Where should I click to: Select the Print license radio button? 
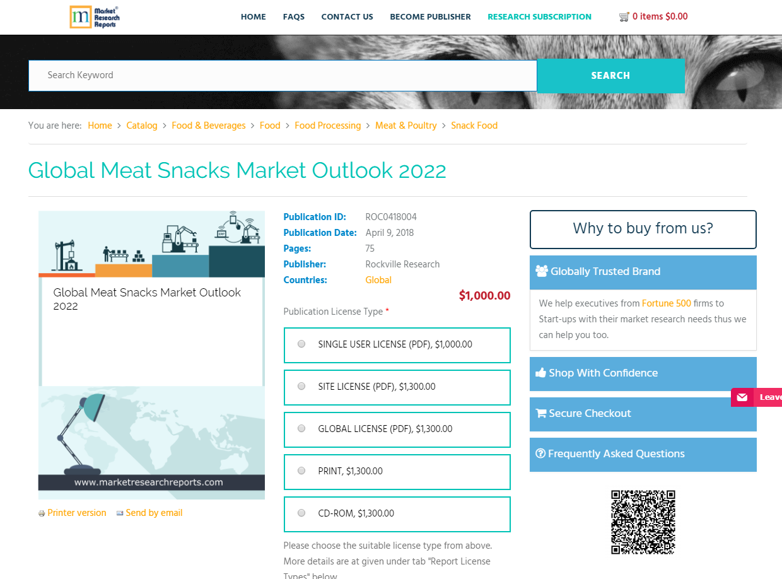301,471
